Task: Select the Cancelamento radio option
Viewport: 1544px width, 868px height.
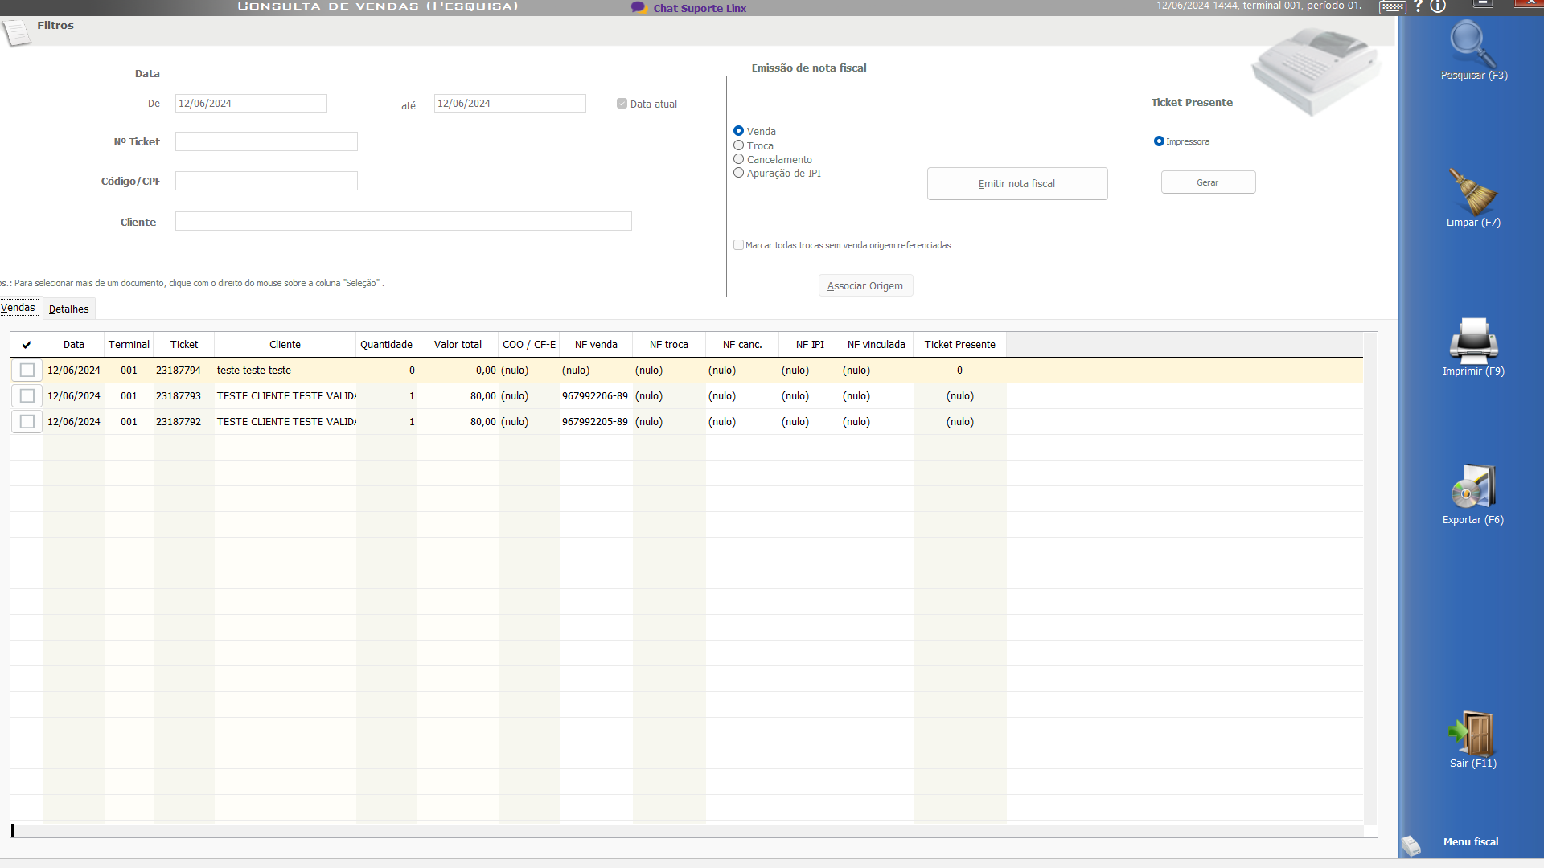Action: (738, 159)
